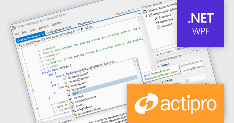Open the Options menu
Viewport: 234px width, 123px height.
point(44,27)
